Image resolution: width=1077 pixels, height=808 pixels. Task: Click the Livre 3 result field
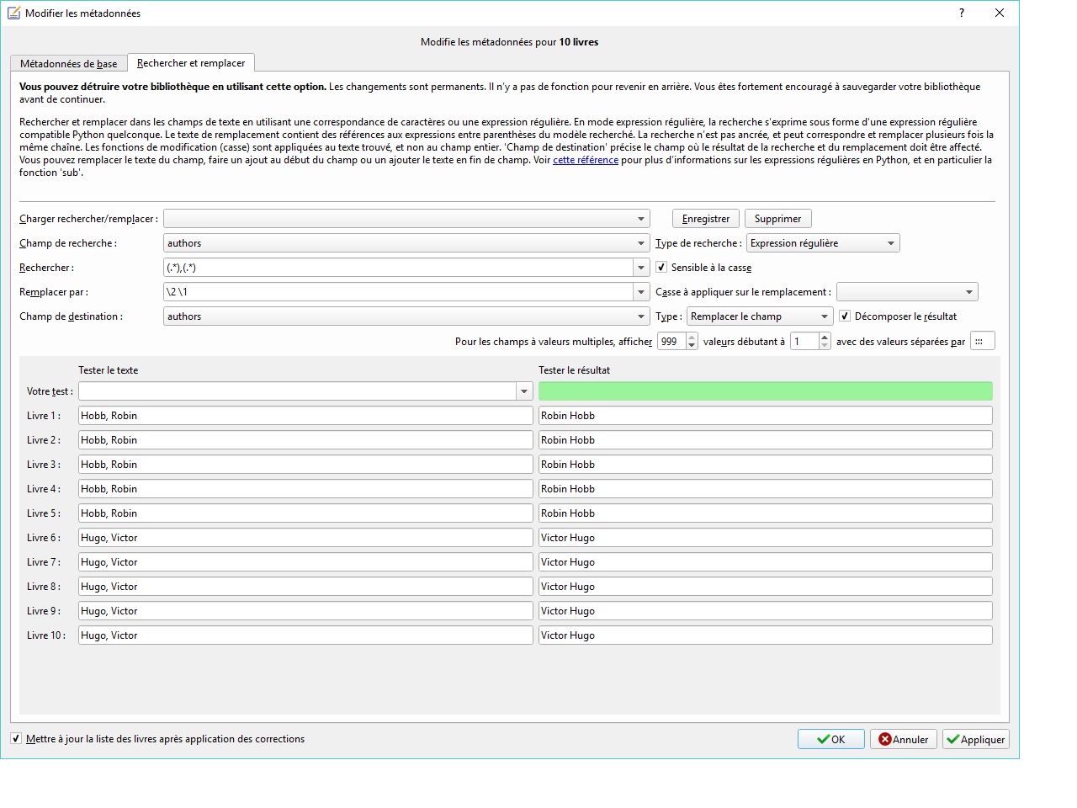(x=766, y=465)
